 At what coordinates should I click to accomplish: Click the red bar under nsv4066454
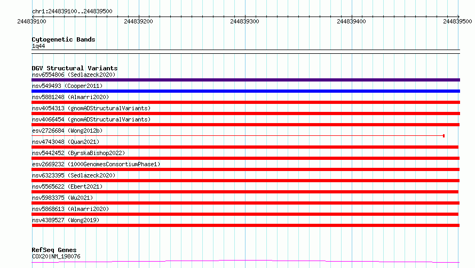(246, 125)
